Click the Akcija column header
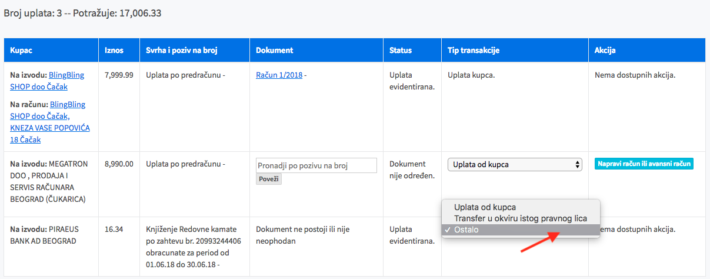 605,51
